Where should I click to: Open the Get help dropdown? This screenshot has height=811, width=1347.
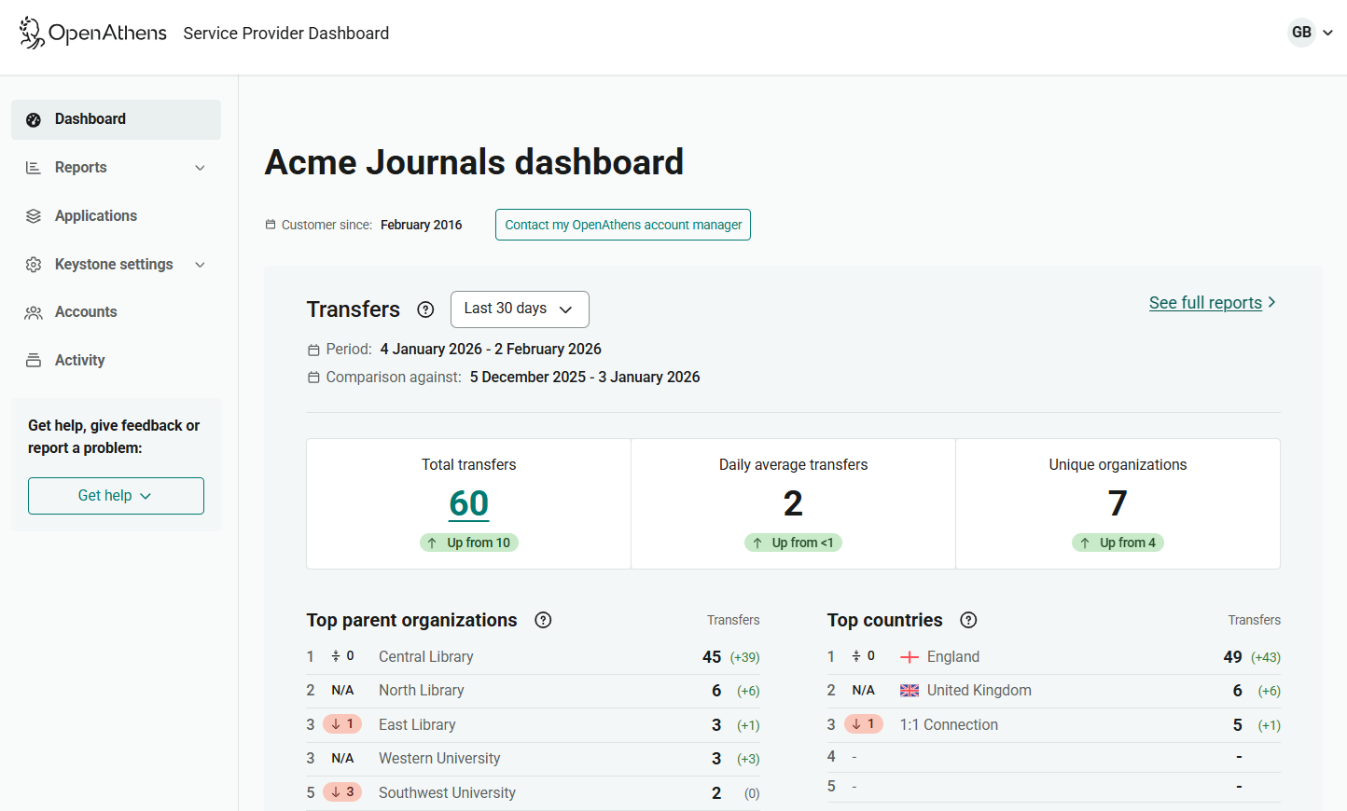[116, 495]
